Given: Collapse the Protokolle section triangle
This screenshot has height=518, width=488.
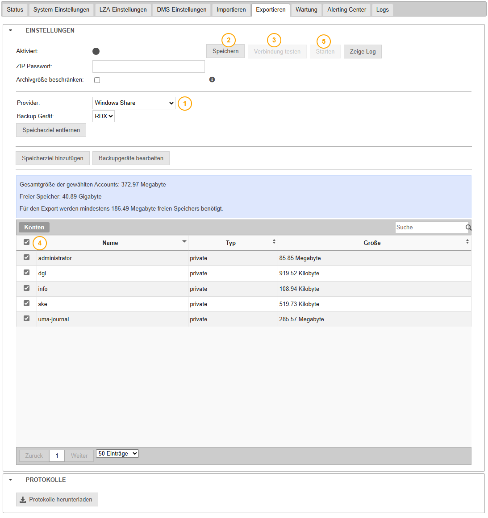Looking at the screenshot, I should (x=11, y=480).
